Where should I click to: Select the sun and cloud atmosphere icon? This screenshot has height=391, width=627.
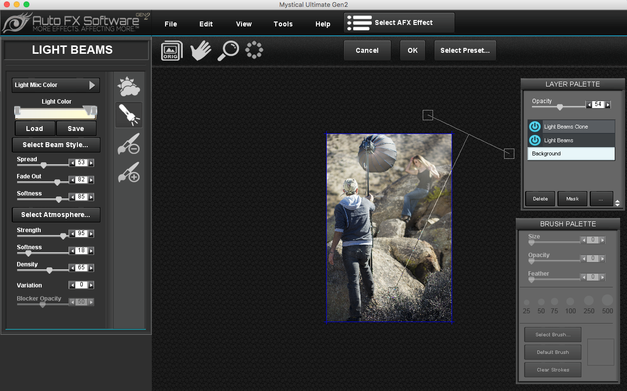129,87
